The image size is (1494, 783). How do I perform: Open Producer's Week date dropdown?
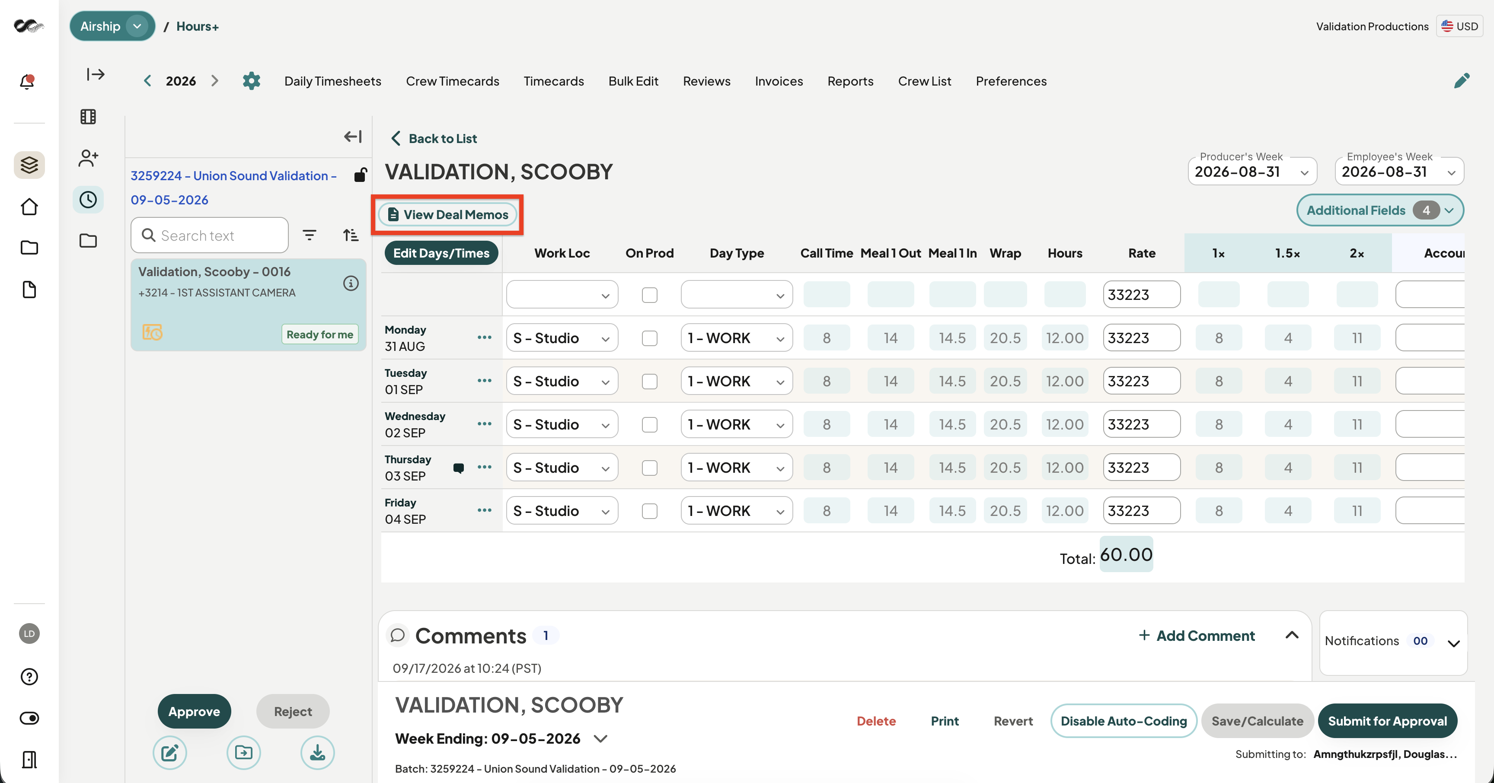click(x=1252, y=172)
